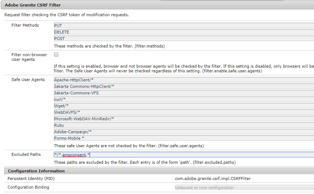This screenshot has height=194, width=314.
Task: Click the Request filter checking description line
Action: coord(67,15)
